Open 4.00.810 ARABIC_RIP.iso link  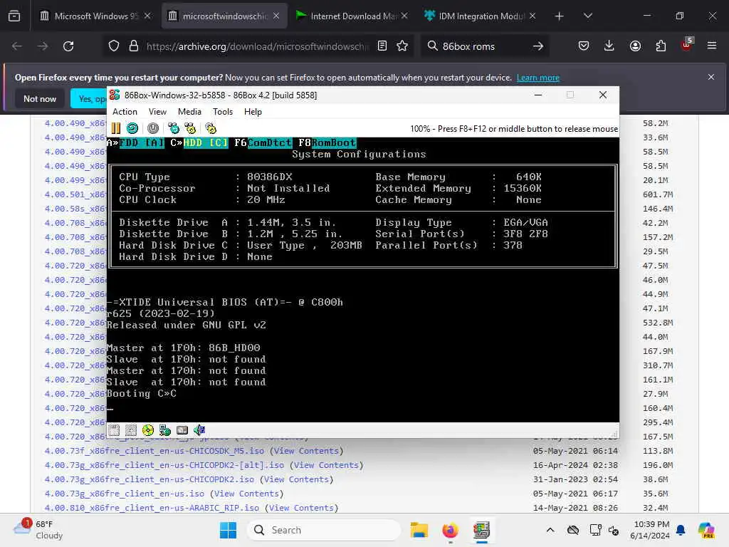tap(152, 508)
